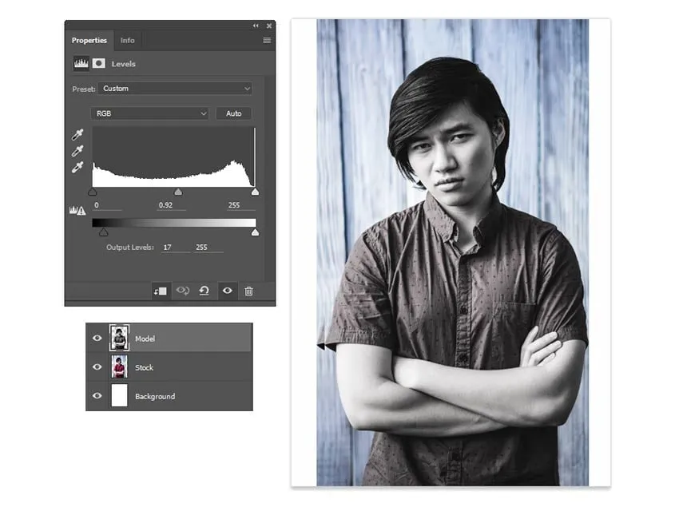Click the view previous state icon
Screen dimensions: 679x515
point(182,291)
